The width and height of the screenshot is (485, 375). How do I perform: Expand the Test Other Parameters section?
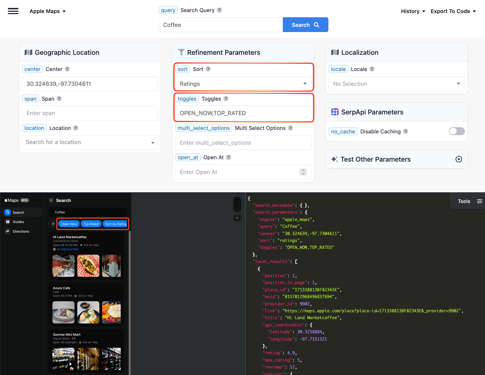pos(458,159)
